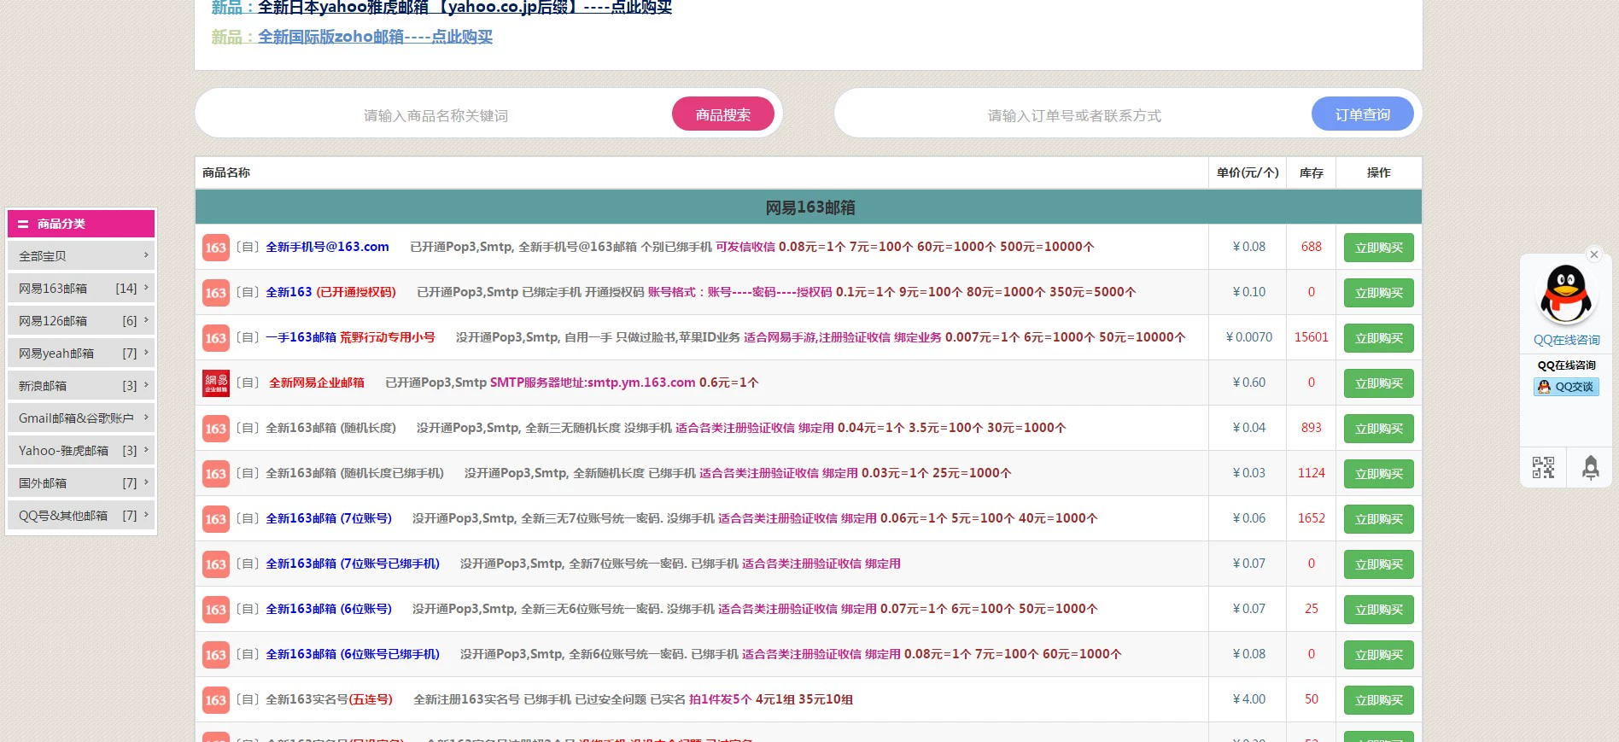Click the 163 icon beside 全新163实名号(五连号)

(216, 700)
